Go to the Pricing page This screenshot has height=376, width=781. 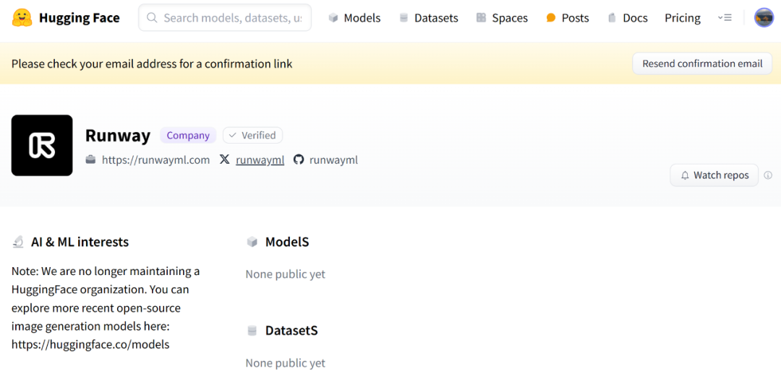(683, 18)
